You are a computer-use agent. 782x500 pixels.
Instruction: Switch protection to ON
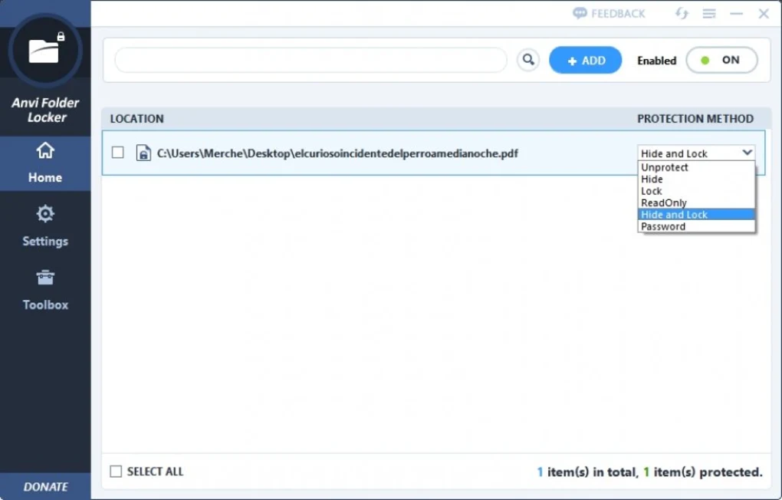point(721,60)
